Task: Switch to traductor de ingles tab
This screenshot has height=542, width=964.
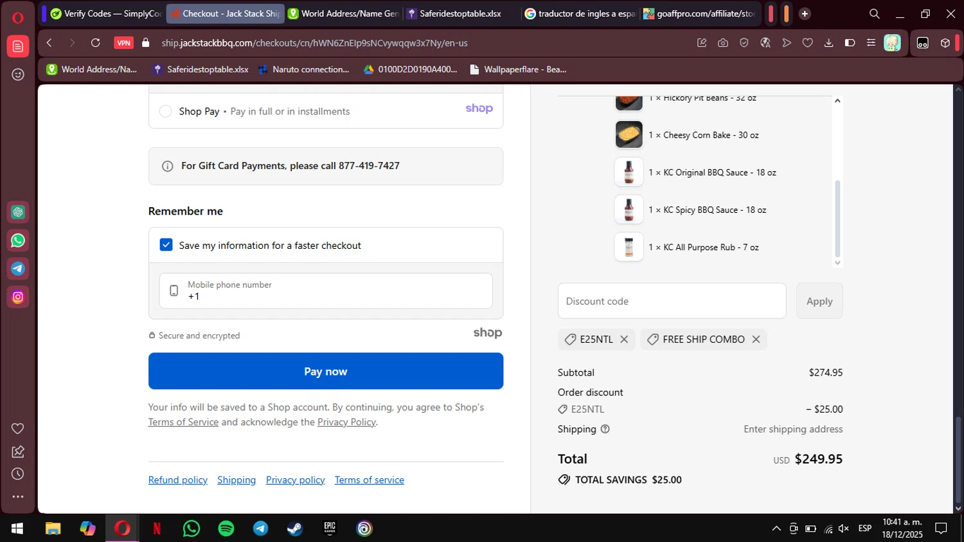Action: [x=580, y=14]
